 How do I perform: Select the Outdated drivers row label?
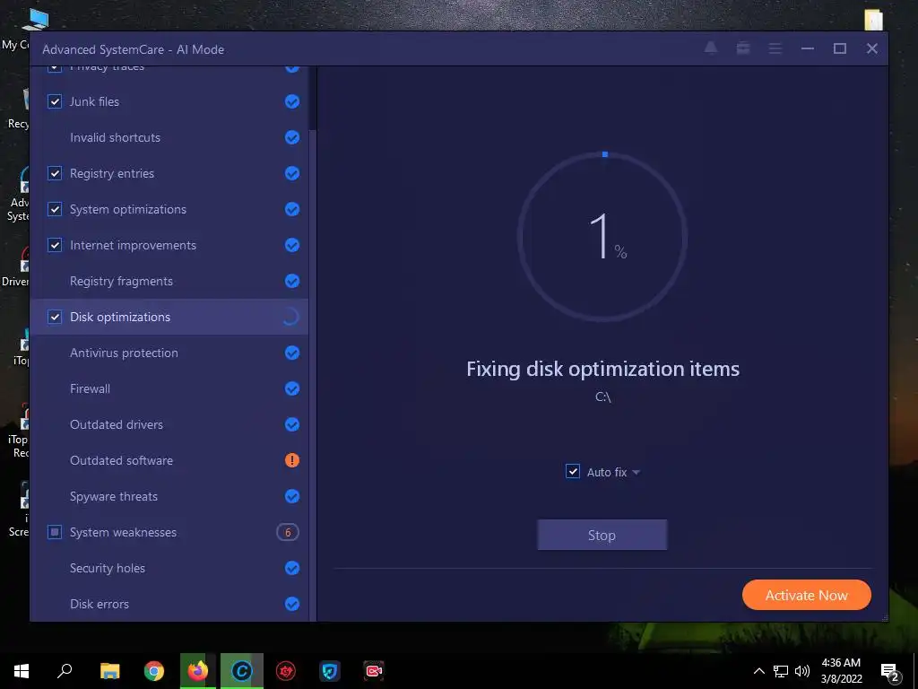(x=116, y=424)
